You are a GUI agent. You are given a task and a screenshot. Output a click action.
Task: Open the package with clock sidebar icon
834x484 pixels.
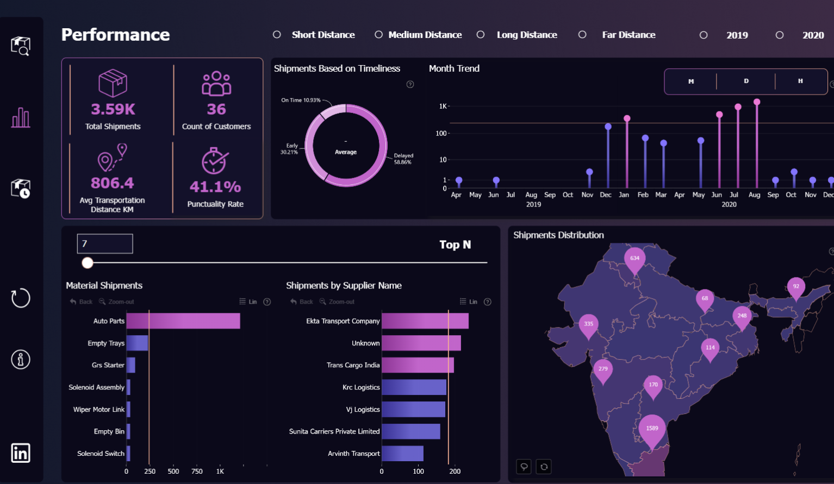[x=21, y=188]
